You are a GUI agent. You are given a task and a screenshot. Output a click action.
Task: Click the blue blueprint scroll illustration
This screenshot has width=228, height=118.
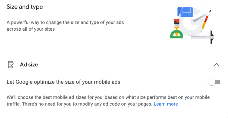point(185,12)
